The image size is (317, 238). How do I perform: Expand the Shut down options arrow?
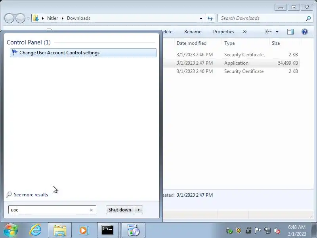(138, 210)
